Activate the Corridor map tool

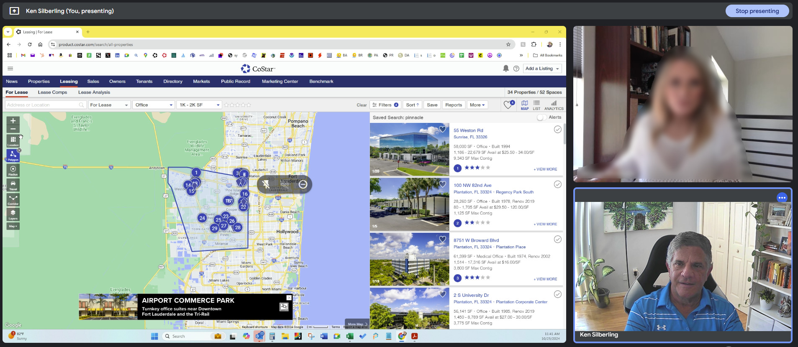(13, 199)
